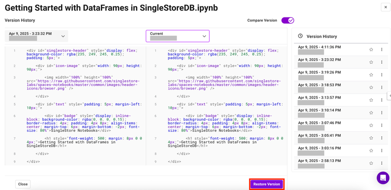Star the 3:23:32 PM version entry
This screenshot has width=391, height=190.
coord(371,62)
